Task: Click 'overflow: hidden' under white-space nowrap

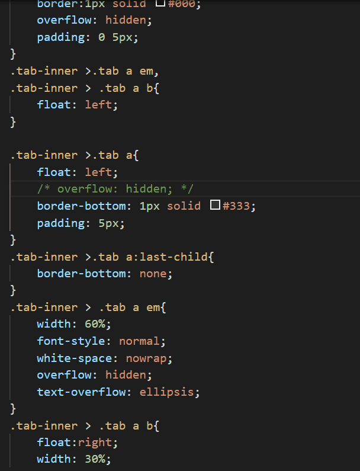Action: pos(94,375)
